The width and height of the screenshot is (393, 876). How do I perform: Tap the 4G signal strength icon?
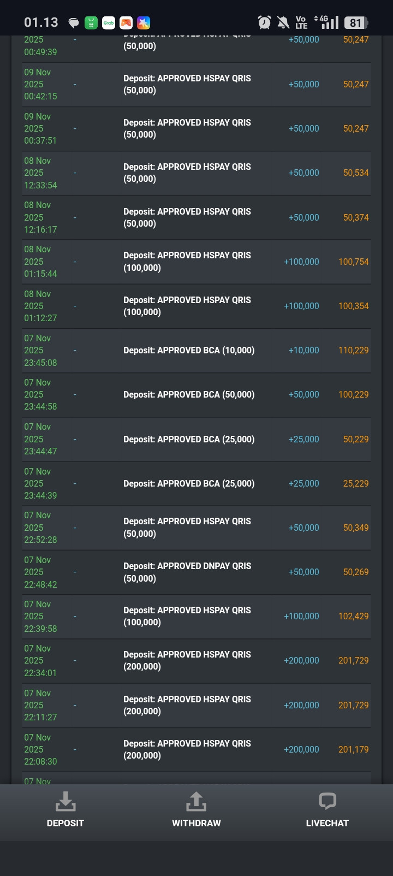[x=327, y=22]
